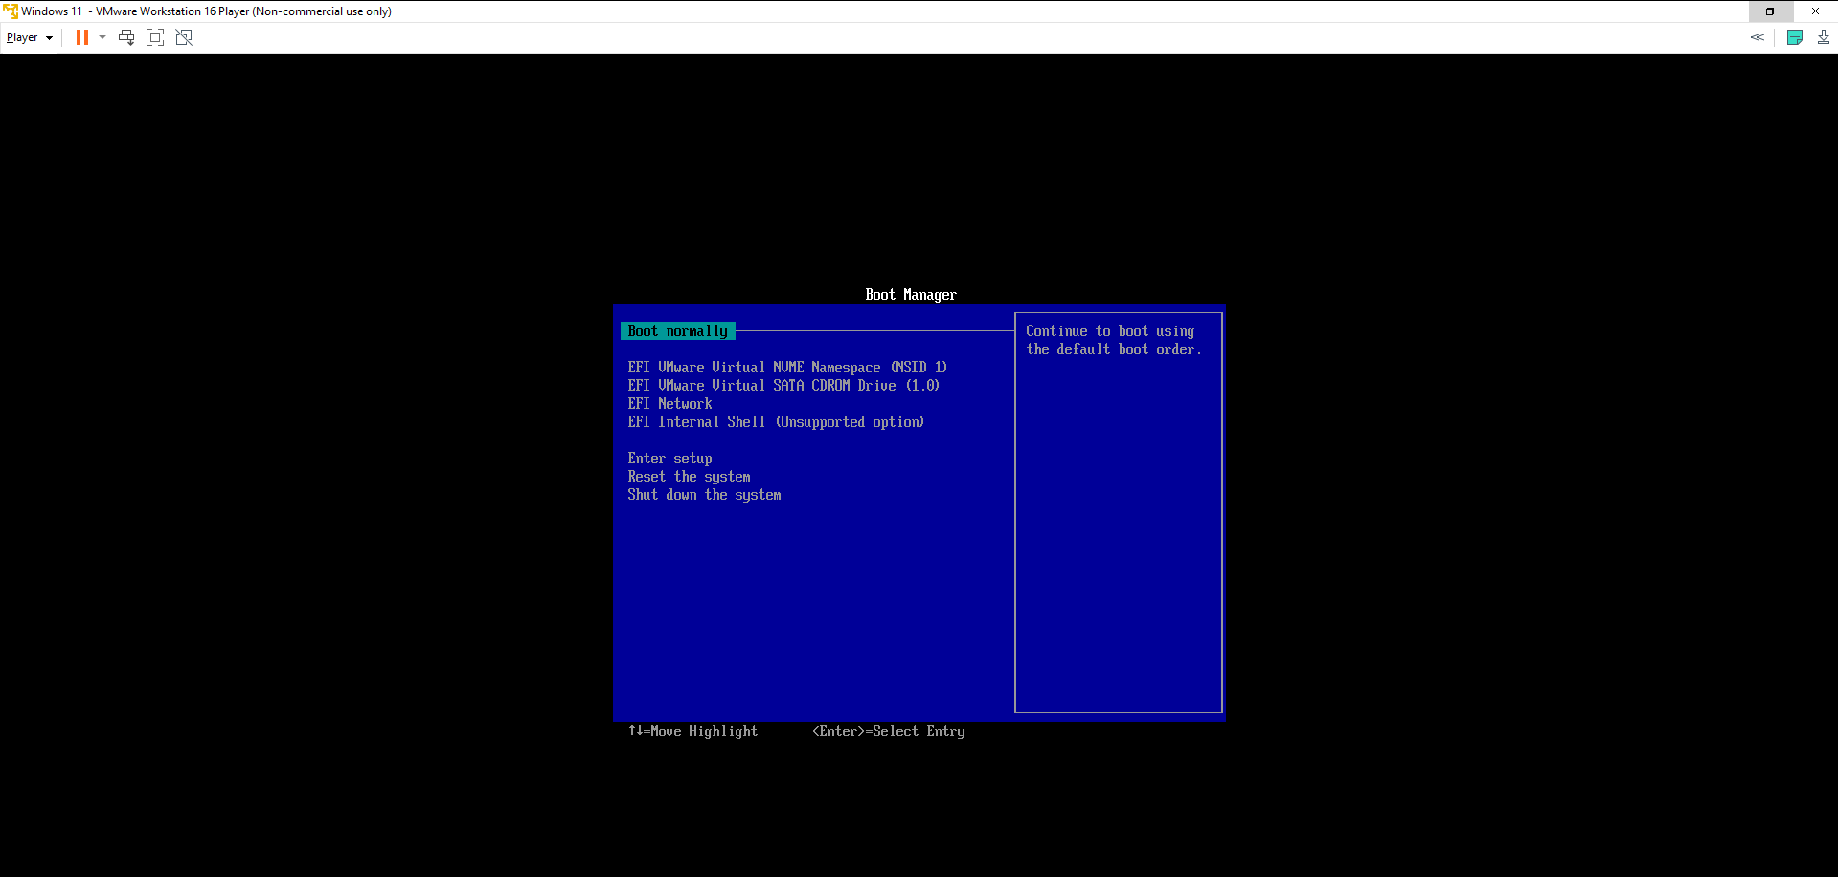Select EFI Internal Shell option
Image resolution: width=1838 pixels, height=877 pixels.
[x=776, y=422]
